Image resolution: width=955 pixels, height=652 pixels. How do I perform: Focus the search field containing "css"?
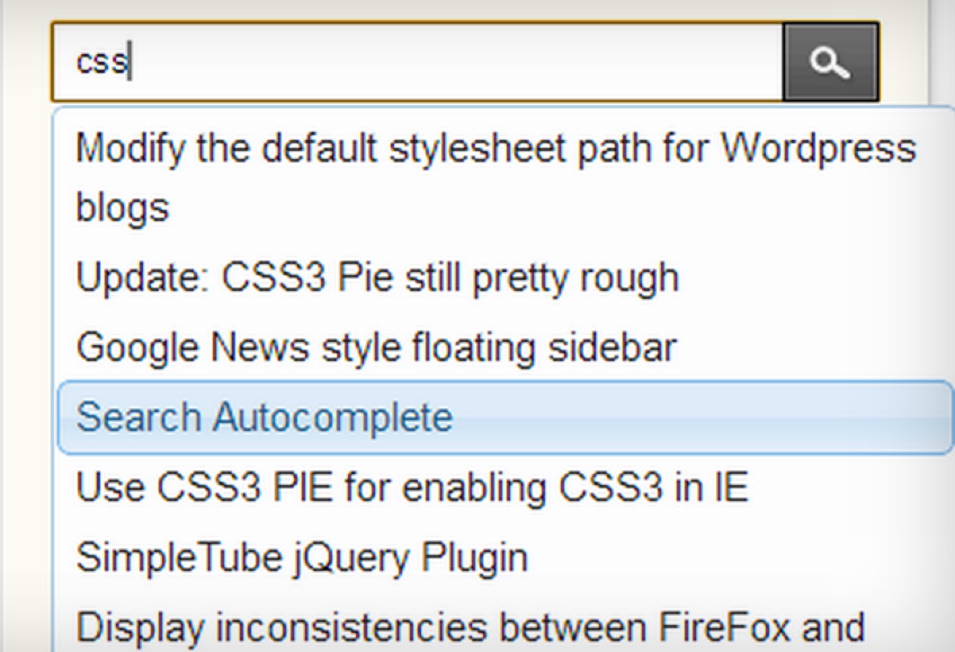point(417,62)
